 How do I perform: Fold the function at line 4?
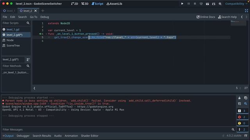point(46,34)
